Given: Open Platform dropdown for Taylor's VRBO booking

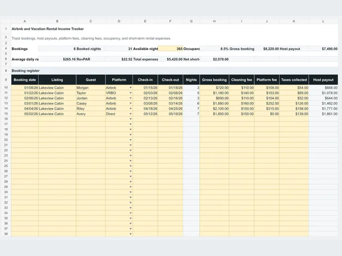Looking at the screenshot, I should 130,93.
